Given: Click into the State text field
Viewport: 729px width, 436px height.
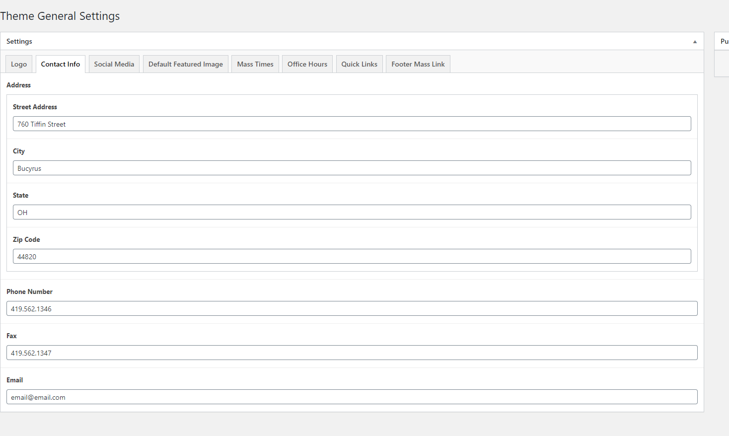Looking at the screenshot, I should point(352,213).
